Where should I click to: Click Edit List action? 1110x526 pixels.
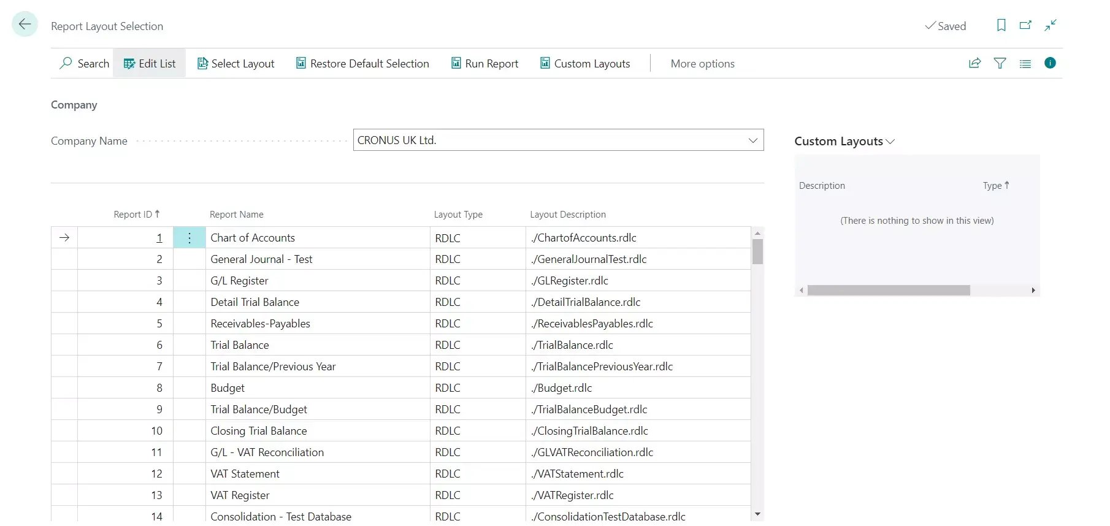tap(149, 63)
